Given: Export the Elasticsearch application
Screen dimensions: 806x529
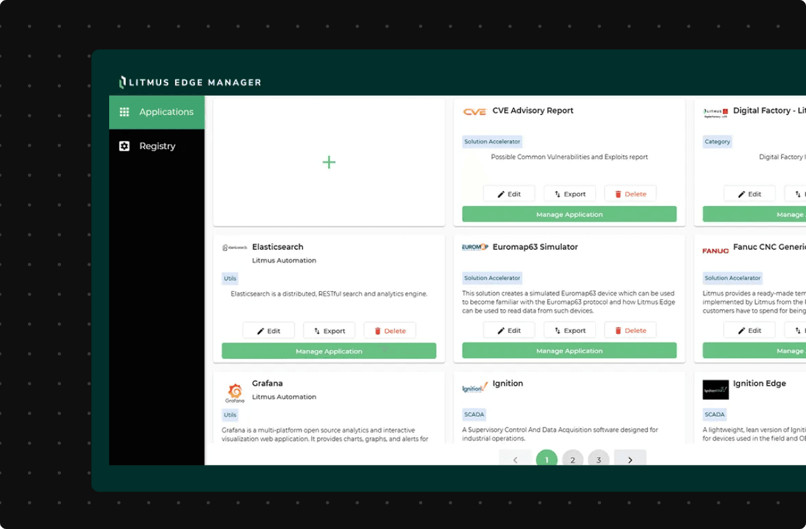Looking at the screenshot, I should click(329, 330).
